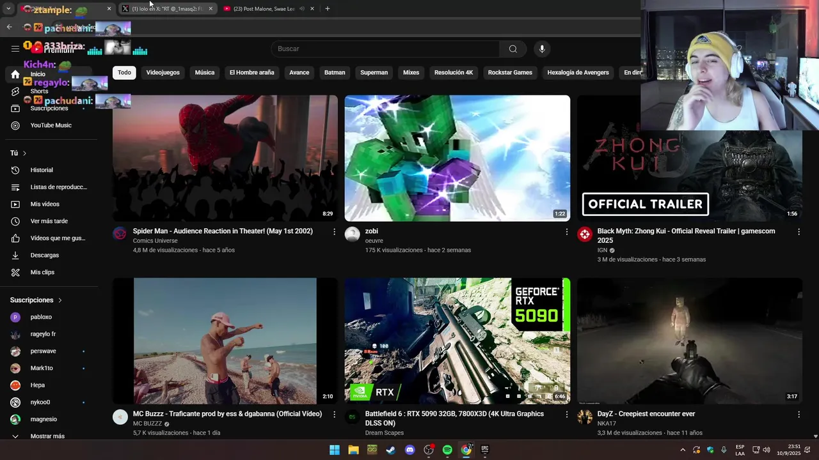Expand the Tú section

18,153
